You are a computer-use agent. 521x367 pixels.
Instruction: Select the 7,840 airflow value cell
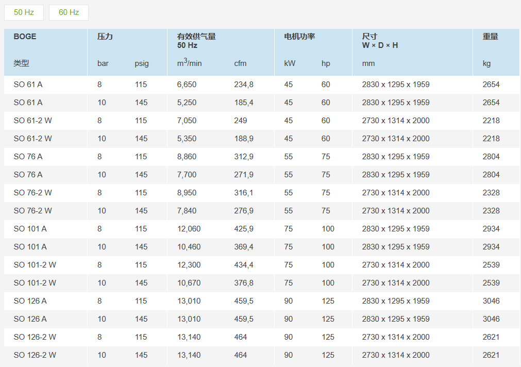[x=187, y=211]
